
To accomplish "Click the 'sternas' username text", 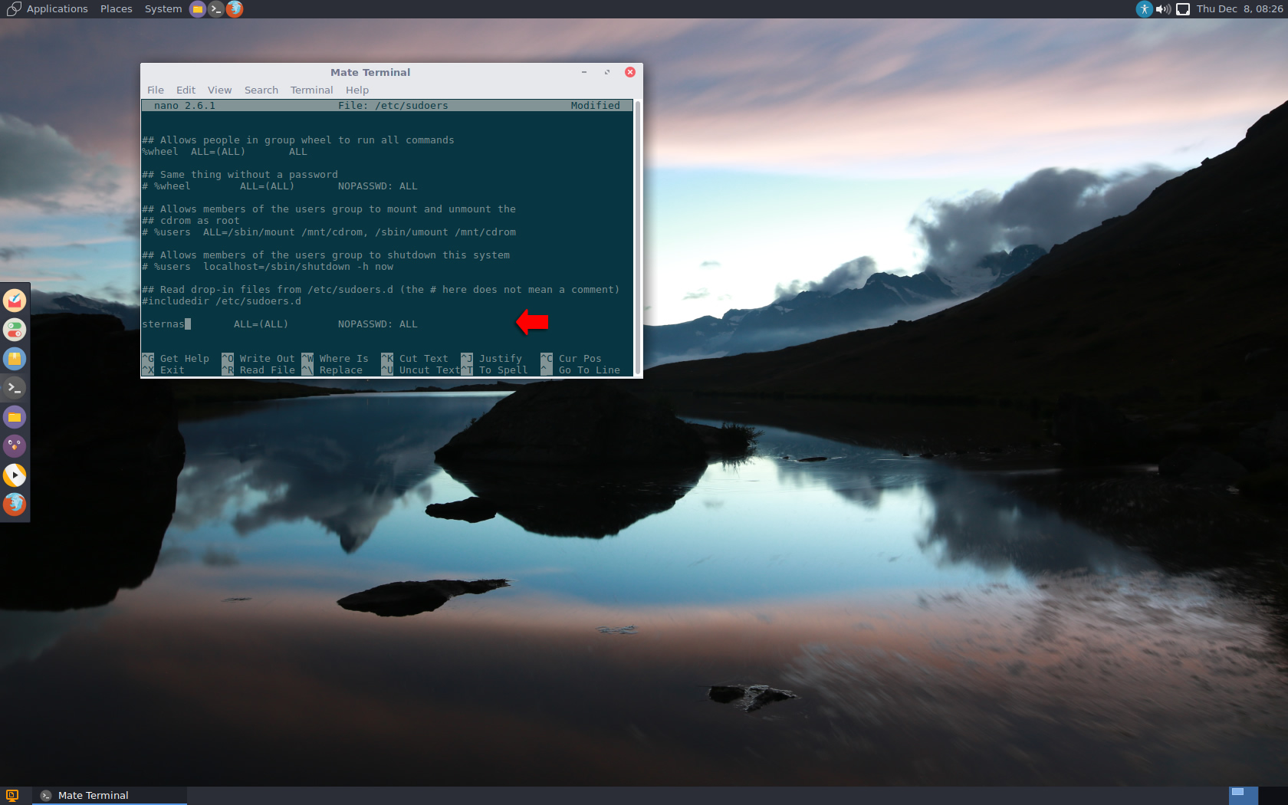I will [163, 324].
